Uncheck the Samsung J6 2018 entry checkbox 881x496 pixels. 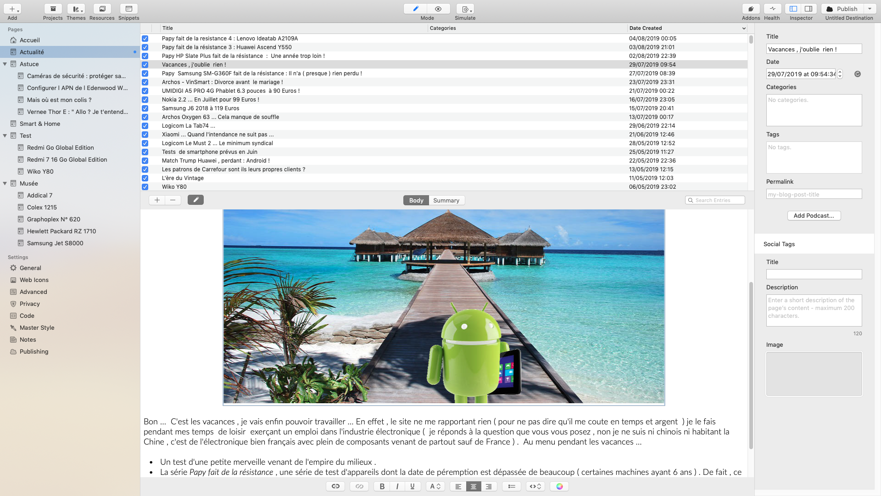coord(145,108)
